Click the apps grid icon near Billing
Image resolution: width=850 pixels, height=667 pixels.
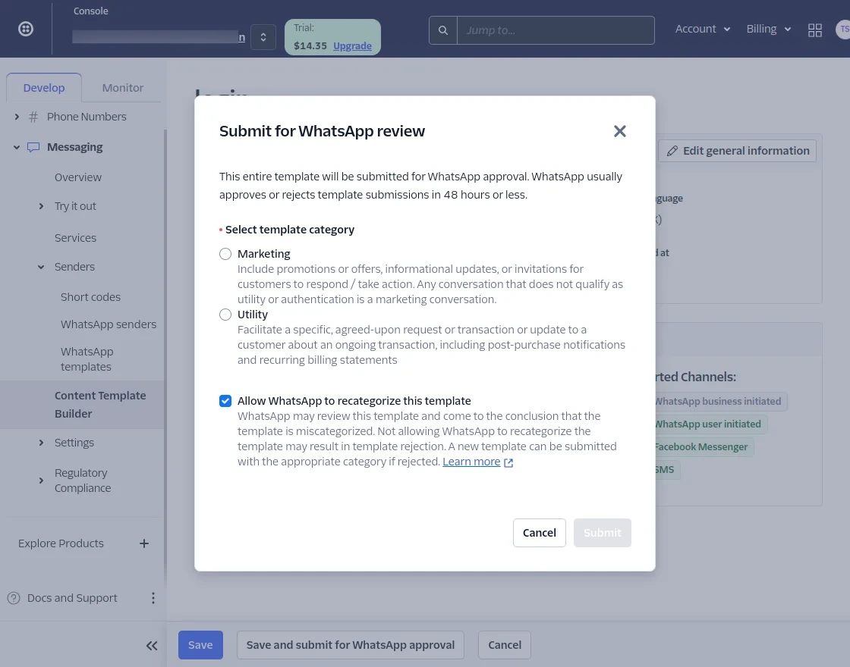point(815,30)
